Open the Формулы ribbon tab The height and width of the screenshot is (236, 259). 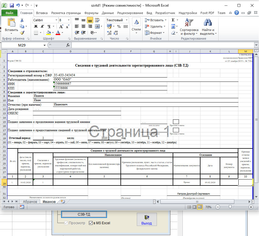tap(91, 13)
